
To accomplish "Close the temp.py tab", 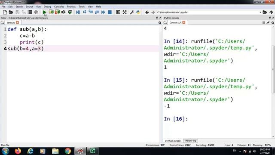I will click(x=17, y=22).
